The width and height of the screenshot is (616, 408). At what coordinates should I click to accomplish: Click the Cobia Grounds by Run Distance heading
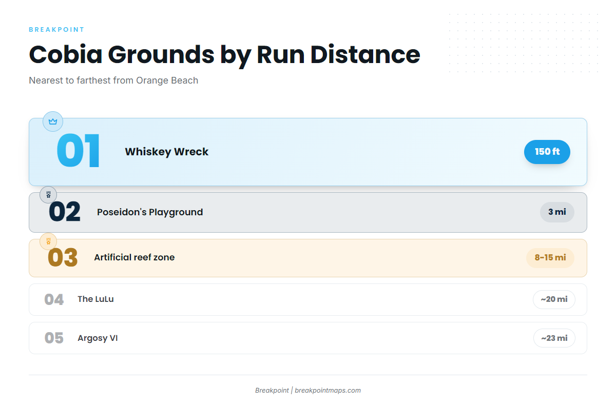click(224, 54)
